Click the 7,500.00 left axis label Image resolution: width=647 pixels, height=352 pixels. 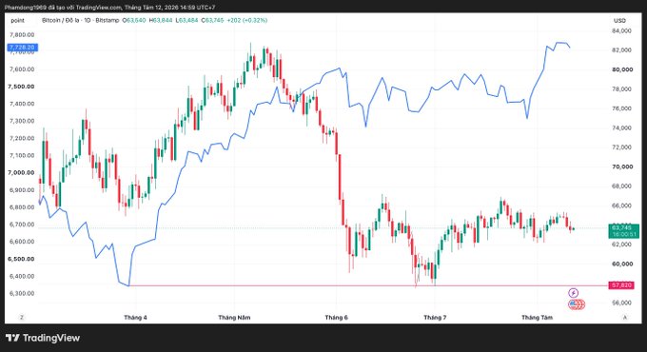pos(21,87)
